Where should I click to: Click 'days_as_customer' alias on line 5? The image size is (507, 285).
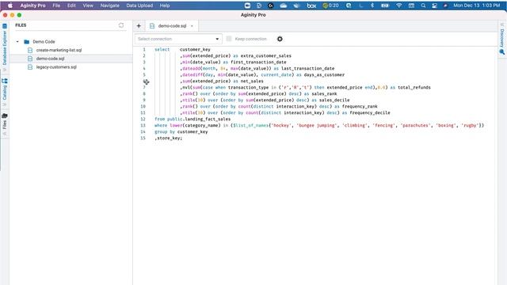click(x=324, y=74)
